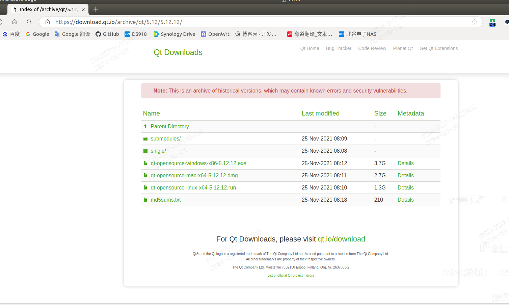Image resolution: width=509 pixels, height=305 pixels.
Task: Download qt-opensource-windows-x86-5.12.12.exe
Action: 198,163
